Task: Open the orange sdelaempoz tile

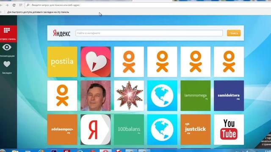Action: pos(62,130)
